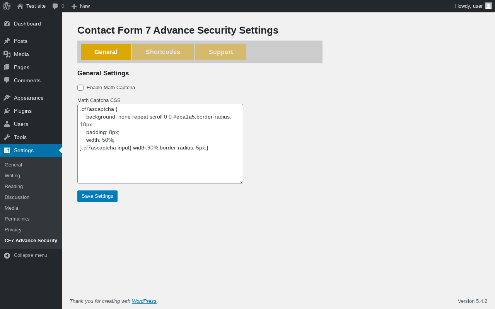495x309 pixels.
Task: Click the Pages stacked sheets icon
Action: point(7,67)
